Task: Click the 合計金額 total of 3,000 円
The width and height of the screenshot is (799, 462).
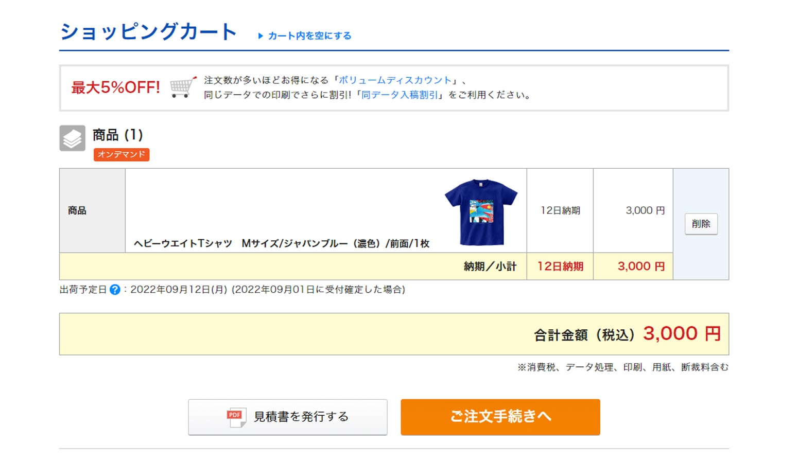Action: [x=682, y=334]
